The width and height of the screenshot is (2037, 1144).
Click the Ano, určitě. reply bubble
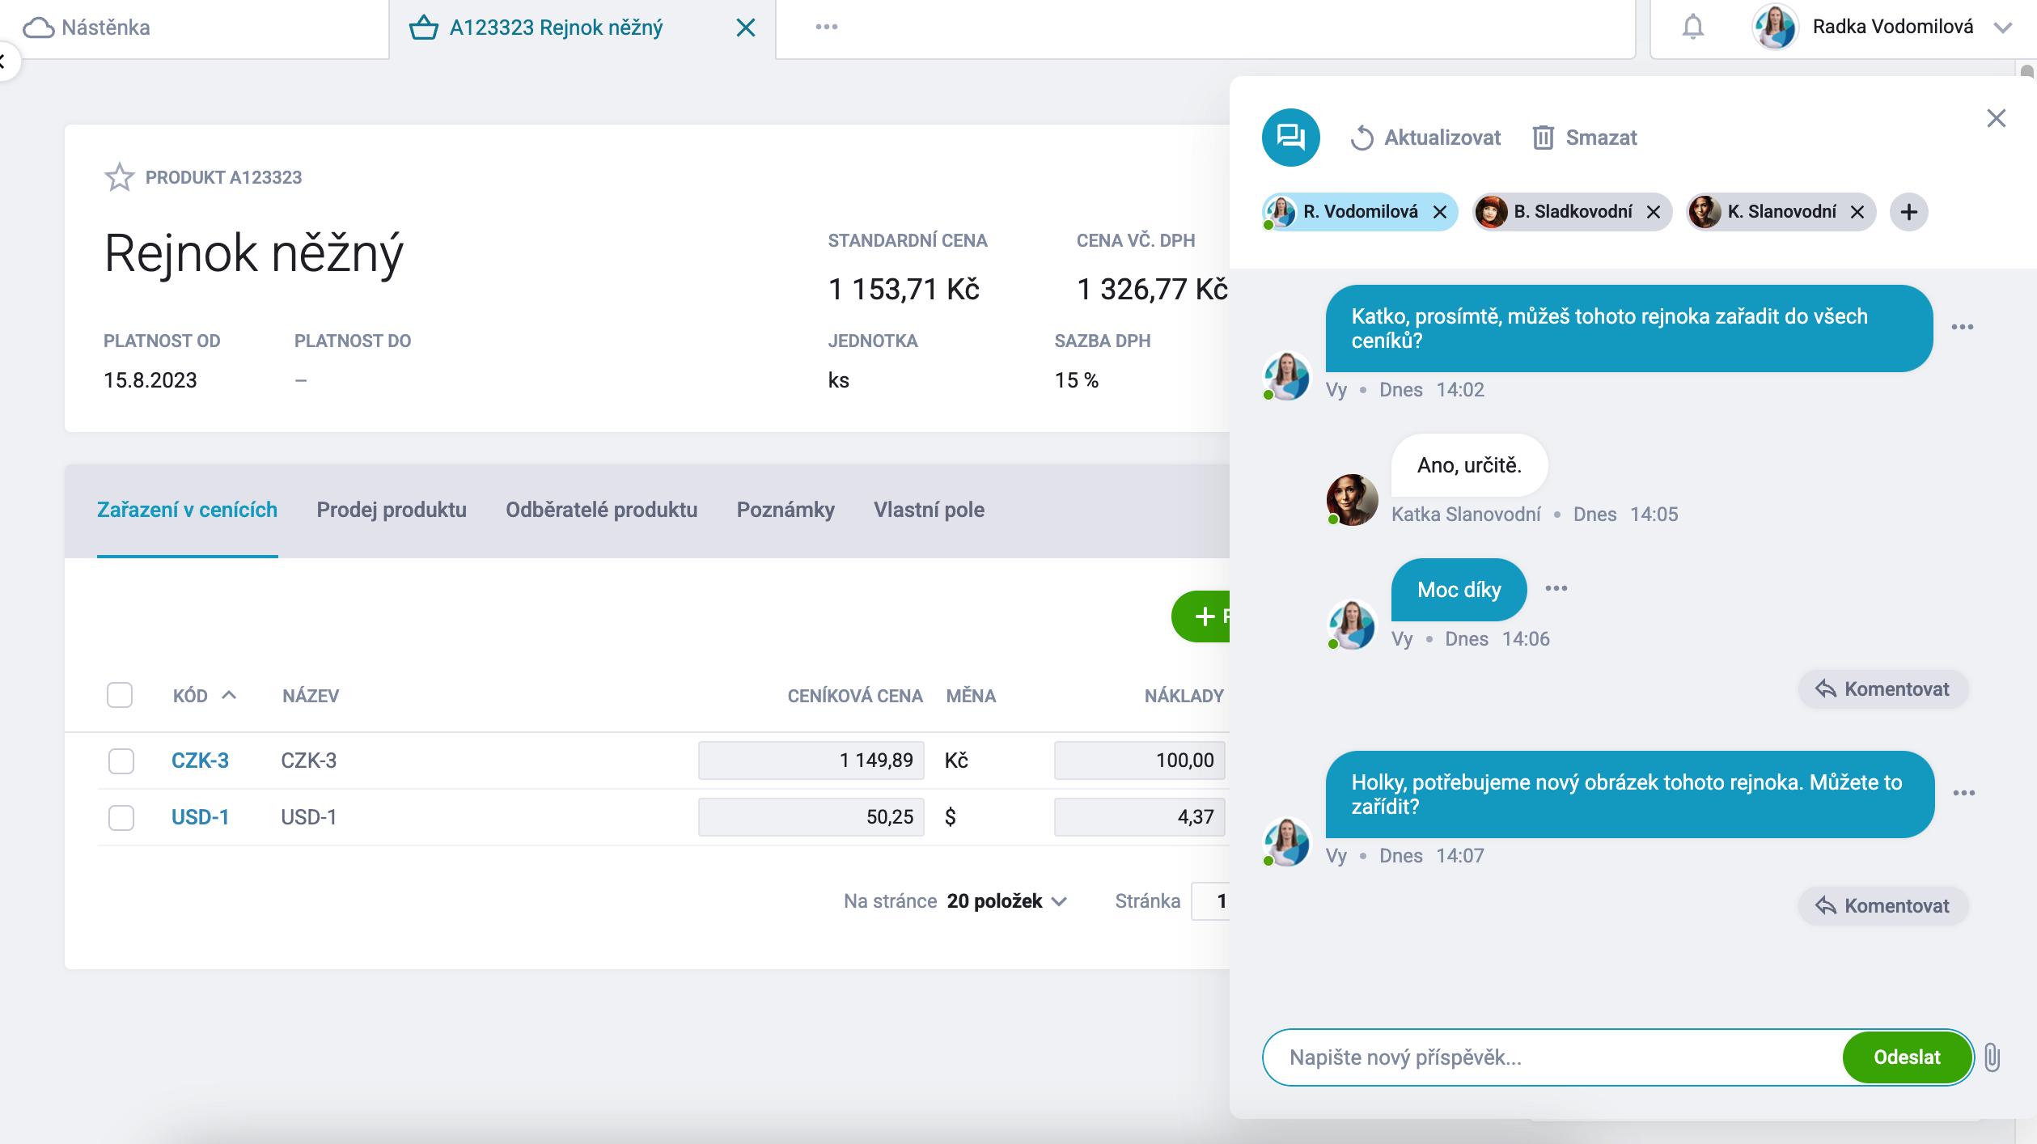[x=1469, y=465]
